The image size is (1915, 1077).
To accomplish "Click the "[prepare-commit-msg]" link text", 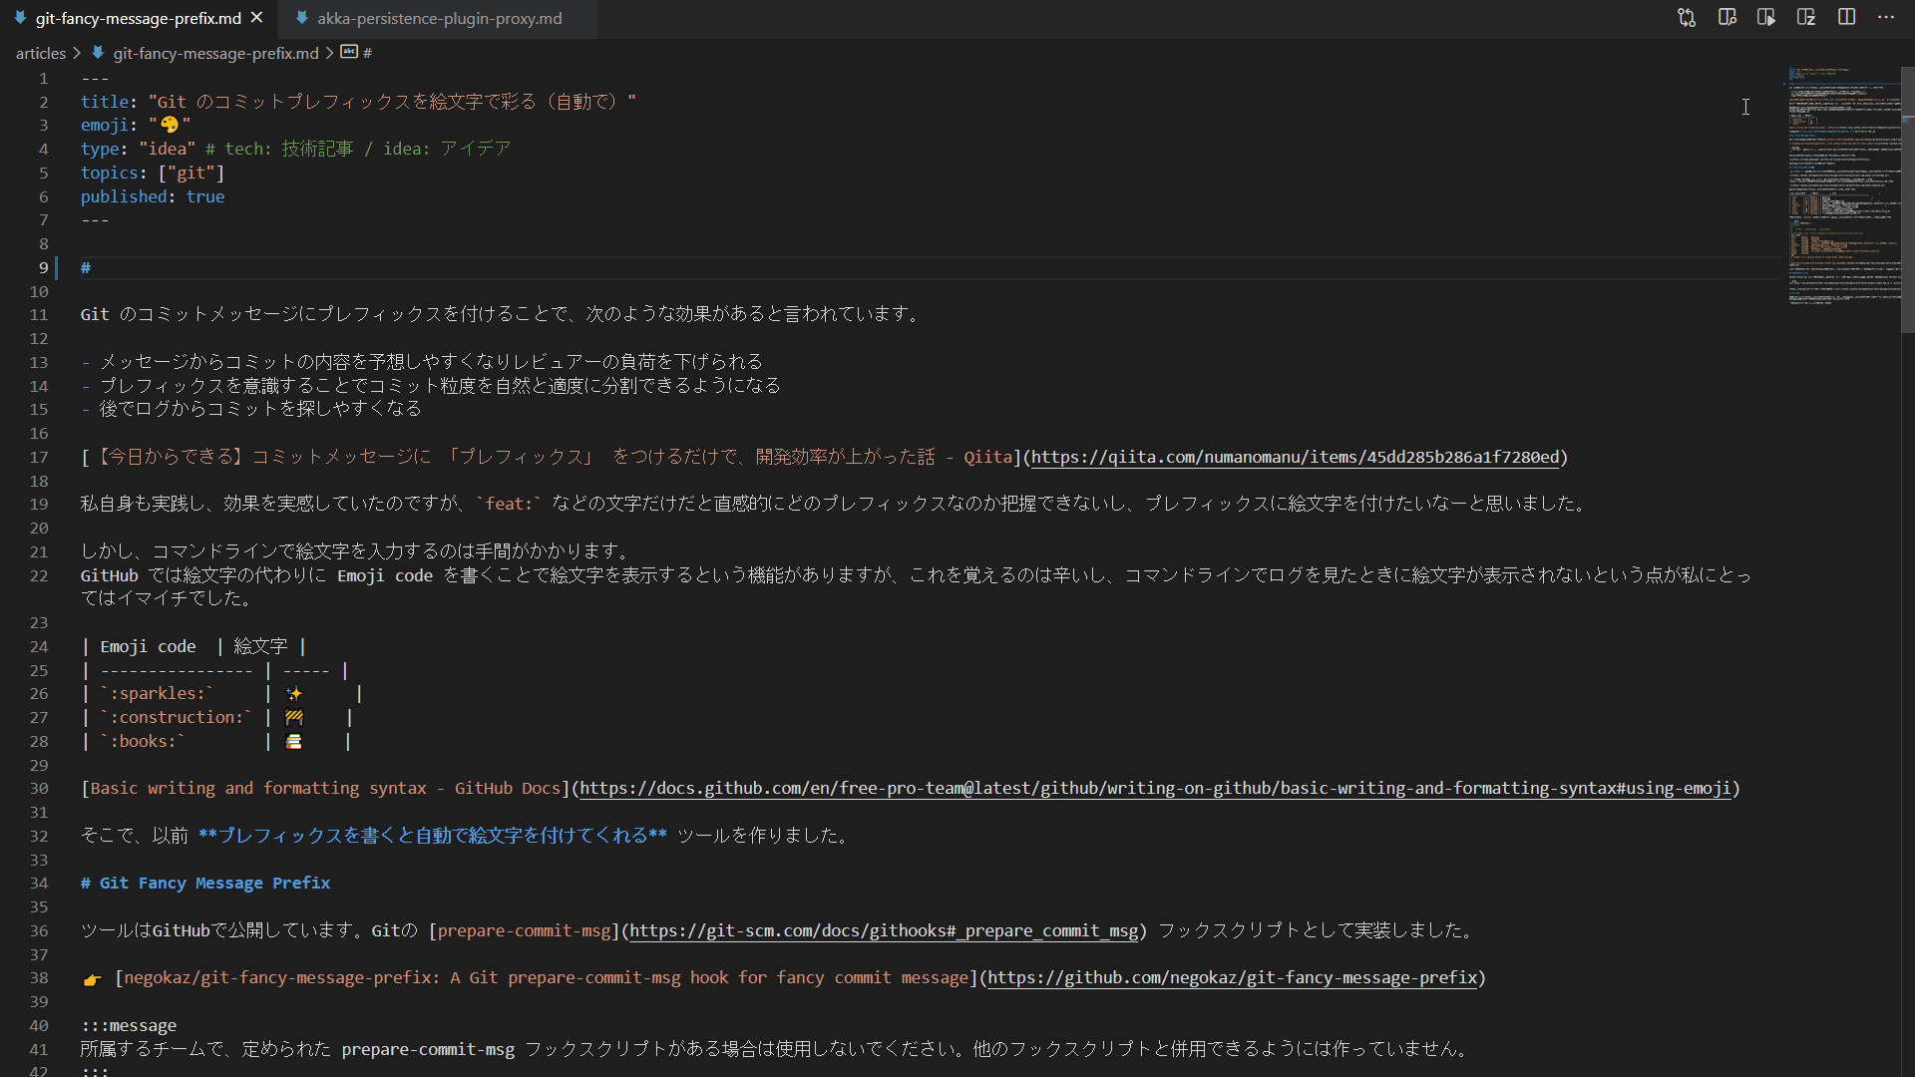I will [525, 931].
